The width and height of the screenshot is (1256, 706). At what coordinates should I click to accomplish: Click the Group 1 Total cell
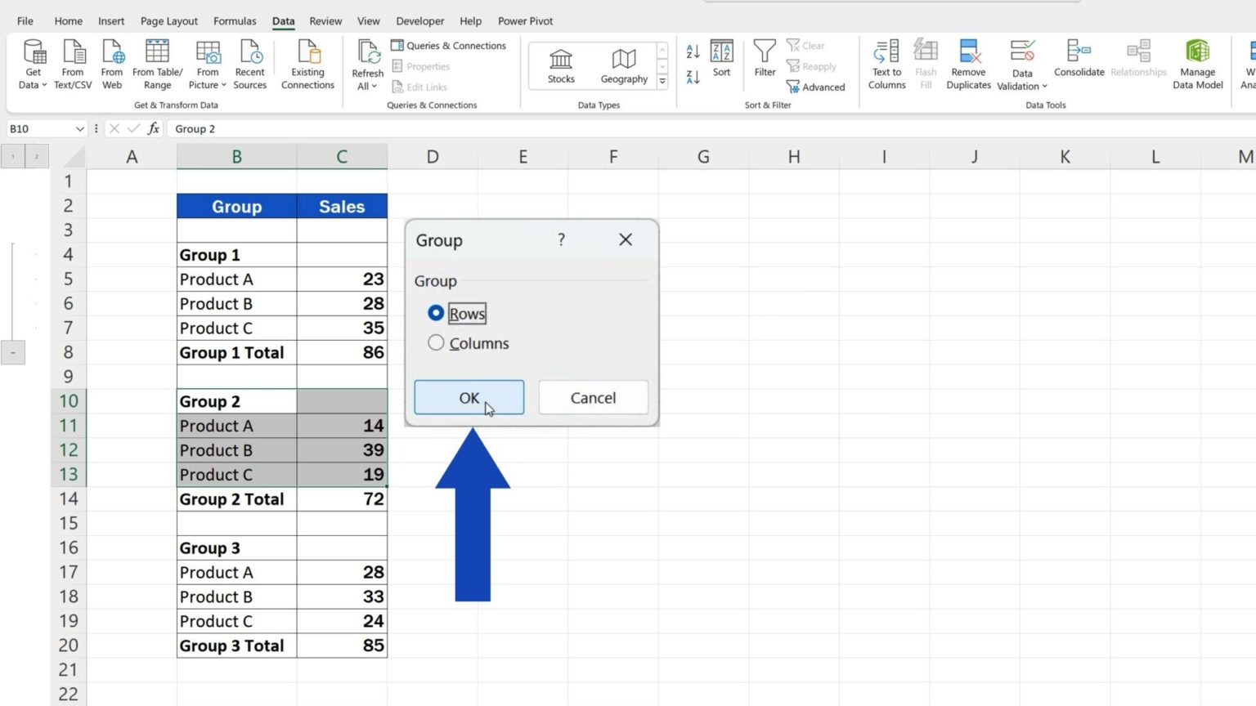(x=237, y=352)
